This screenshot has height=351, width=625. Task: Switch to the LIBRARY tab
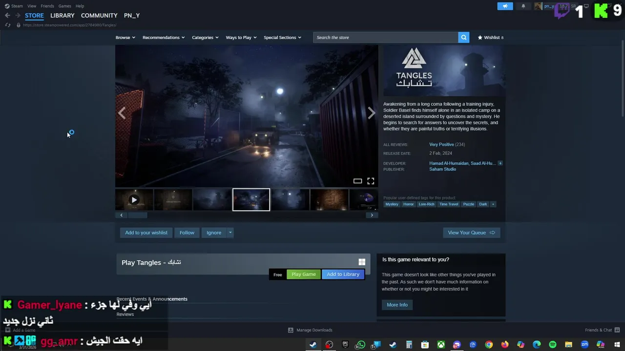point(62,16)
